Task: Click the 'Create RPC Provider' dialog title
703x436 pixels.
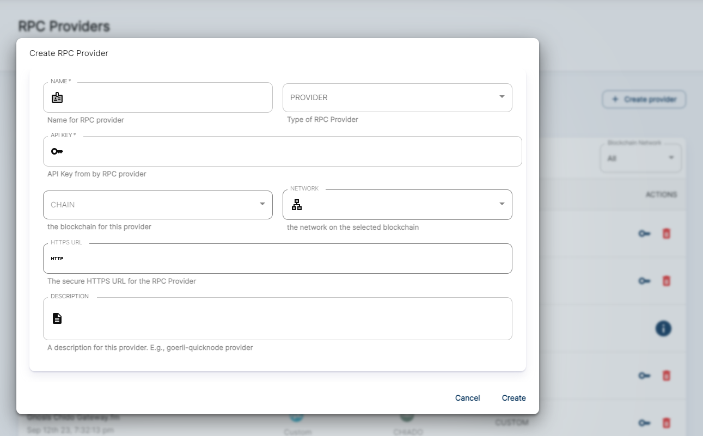Action: [x=69, y=53]
